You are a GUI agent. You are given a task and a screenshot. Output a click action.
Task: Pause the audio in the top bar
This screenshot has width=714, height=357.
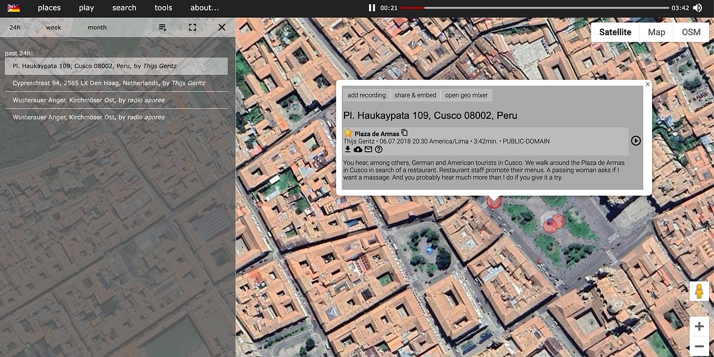click(x=372, y=8)
